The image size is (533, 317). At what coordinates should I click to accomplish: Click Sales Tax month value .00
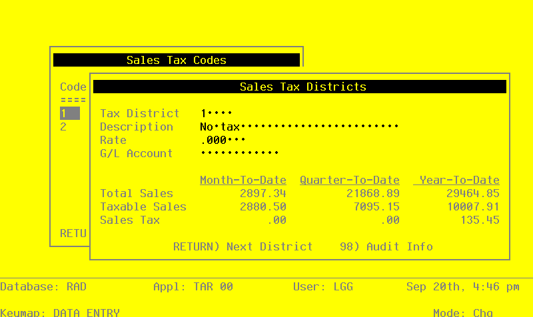[276, 220]
